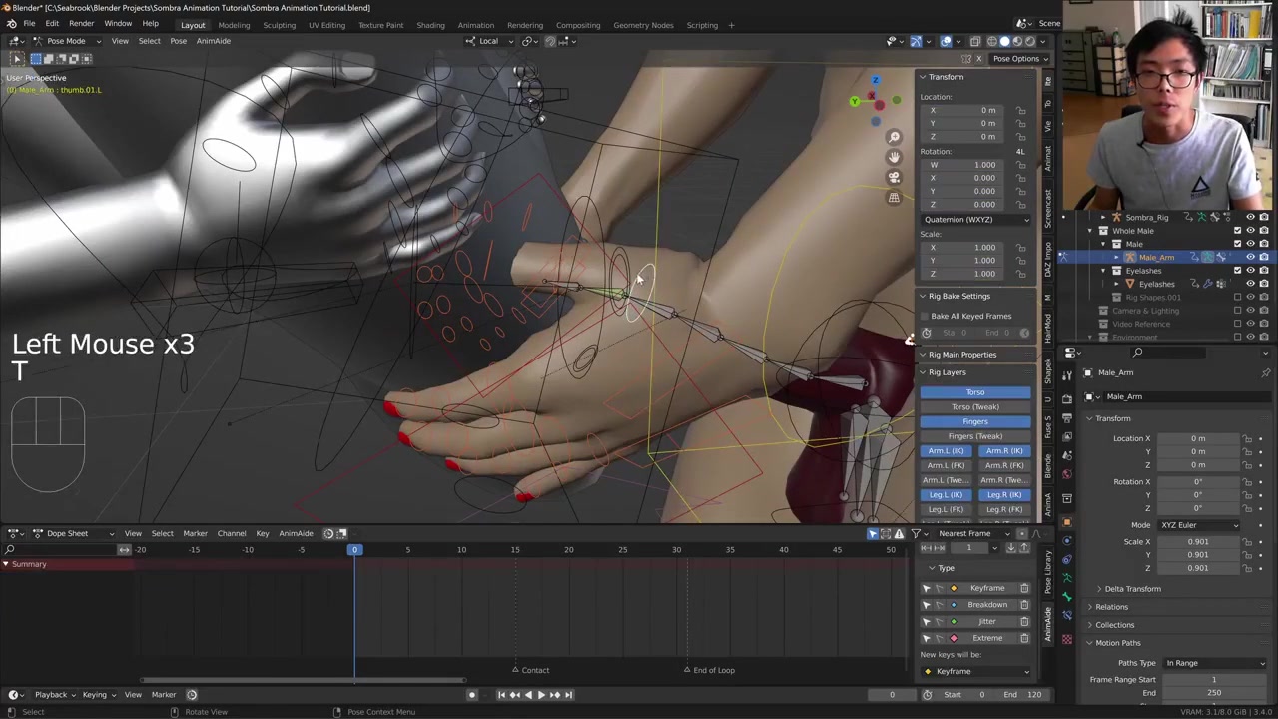Open the Paths Type In Range dropdown
1278x719 pixels.
(x=1214, y=663)
